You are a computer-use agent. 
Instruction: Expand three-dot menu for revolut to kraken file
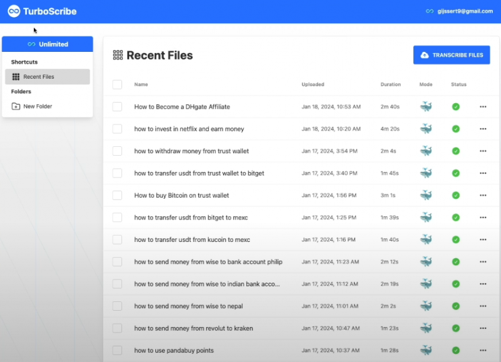[x=483, y=328]
